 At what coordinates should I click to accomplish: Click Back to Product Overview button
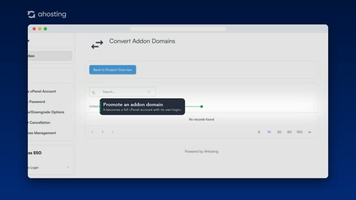[x=112, y=69]
